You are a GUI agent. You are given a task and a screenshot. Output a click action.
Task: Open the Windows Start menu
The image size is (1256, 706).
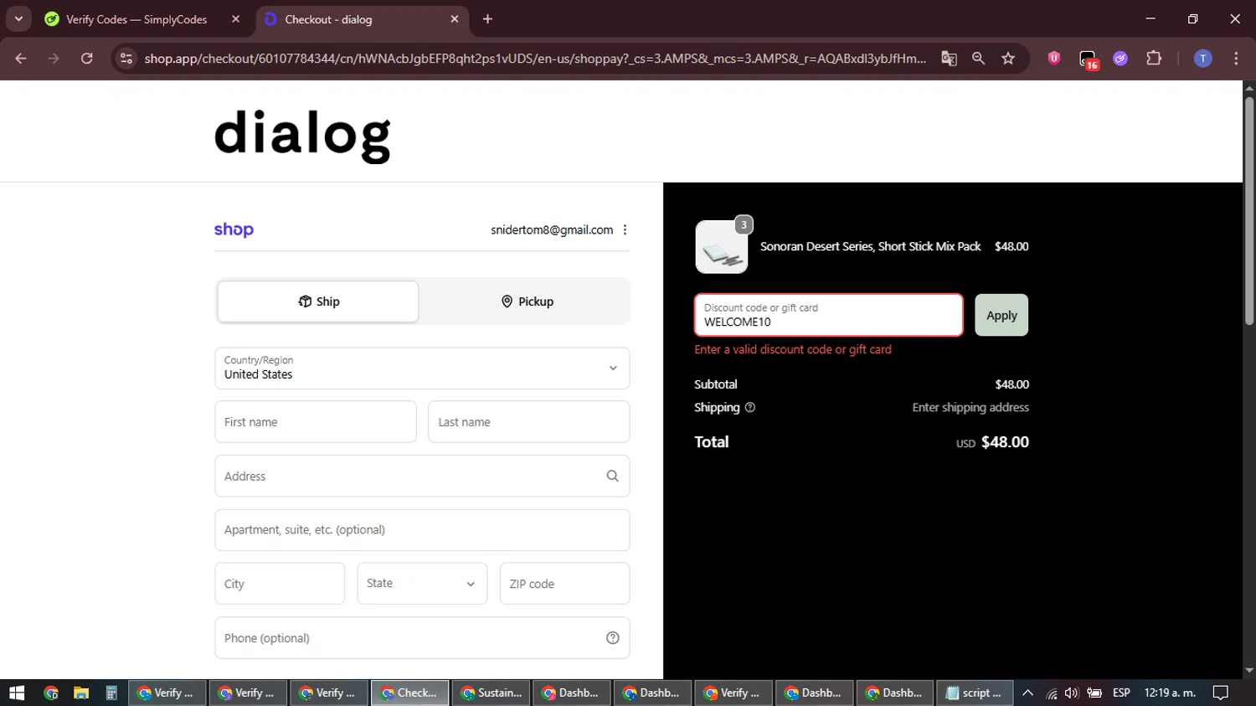(x=17, y=693)
